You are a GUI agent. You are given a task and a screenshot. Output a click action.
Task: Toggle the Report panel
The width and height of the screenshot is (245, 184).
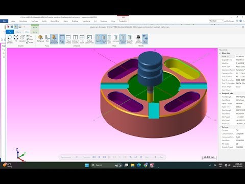tap(98, 39)
